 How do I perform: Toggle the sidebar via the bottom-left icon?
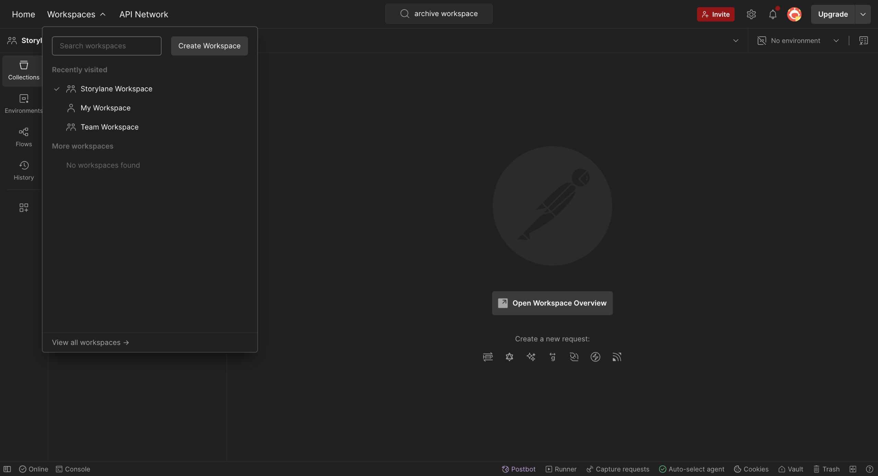tap(7, 469)
